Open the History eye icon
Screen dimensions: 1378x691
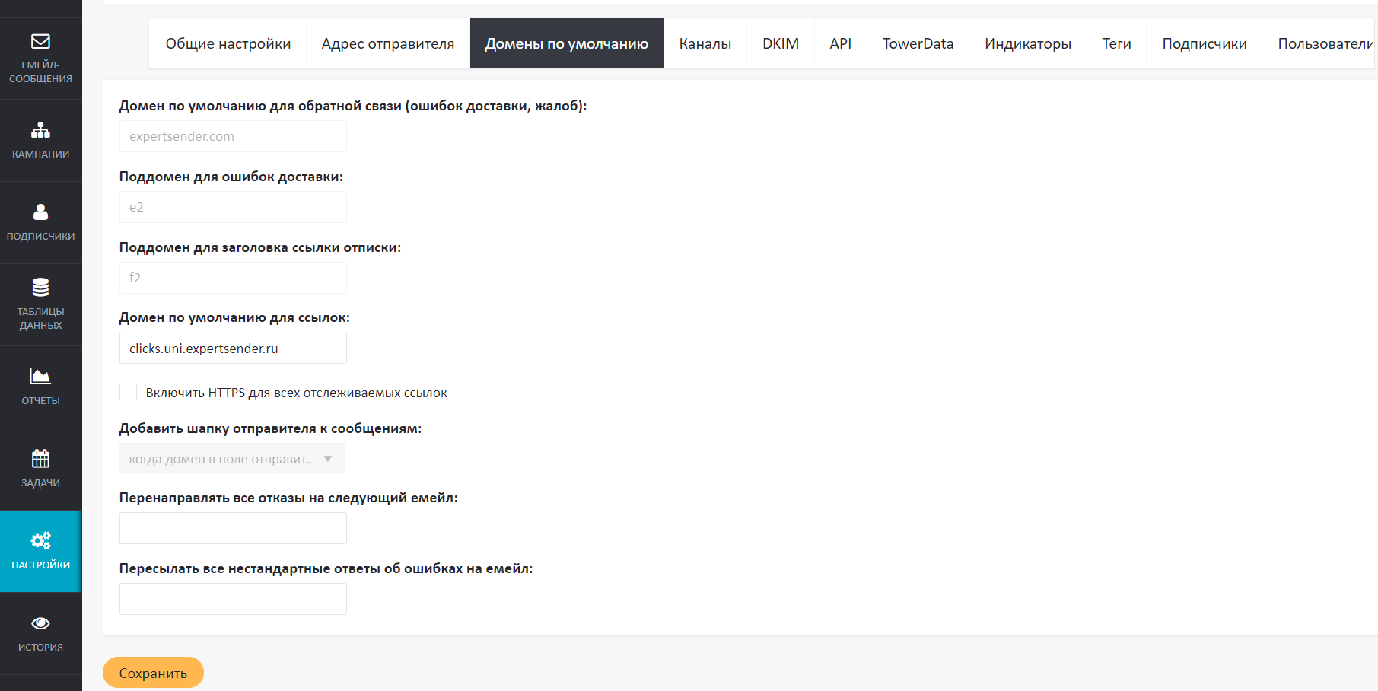[40, 623]
